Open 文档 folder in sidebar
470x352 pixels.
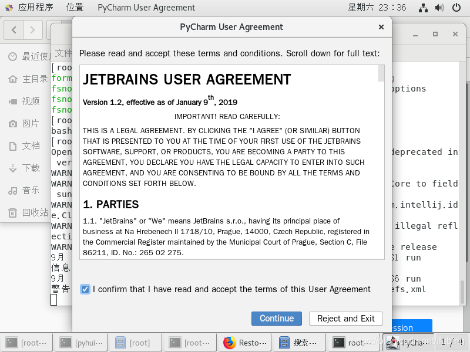pyautogui.click(x=31, y=145)
